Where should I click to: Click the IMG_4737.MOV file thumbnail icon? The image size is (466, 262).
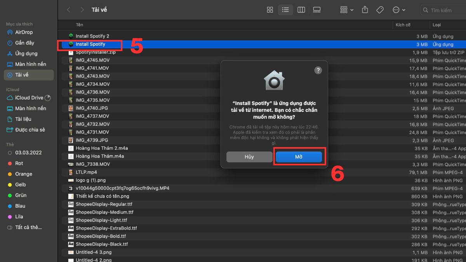(71, 116)
